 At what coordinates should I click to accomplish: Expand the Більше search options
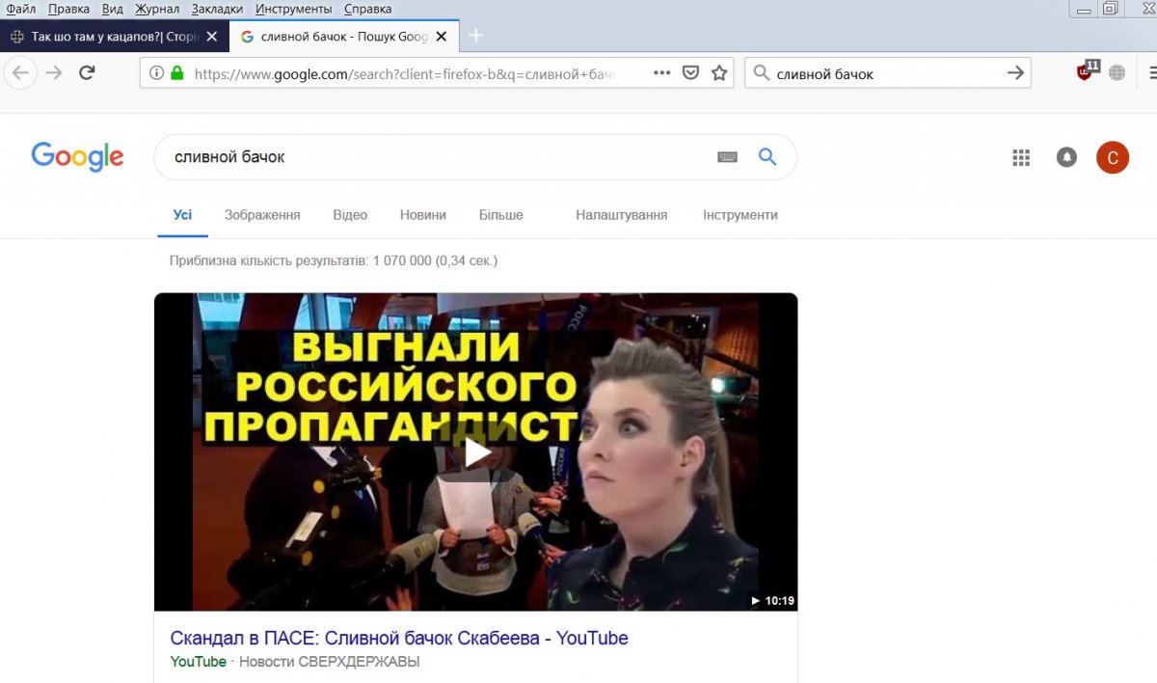[500, 215]
